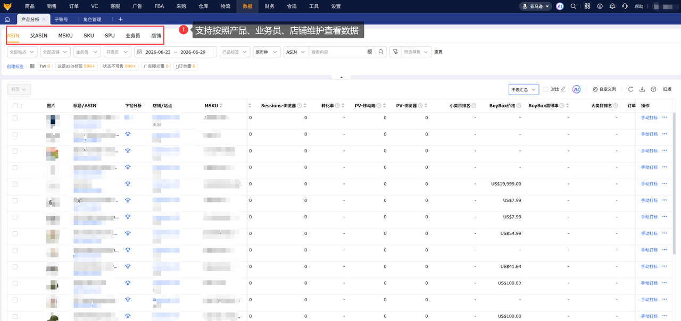This screenshot has height=321, width=681.
Task: Click the calendar icon in date range
Action: 139,52
